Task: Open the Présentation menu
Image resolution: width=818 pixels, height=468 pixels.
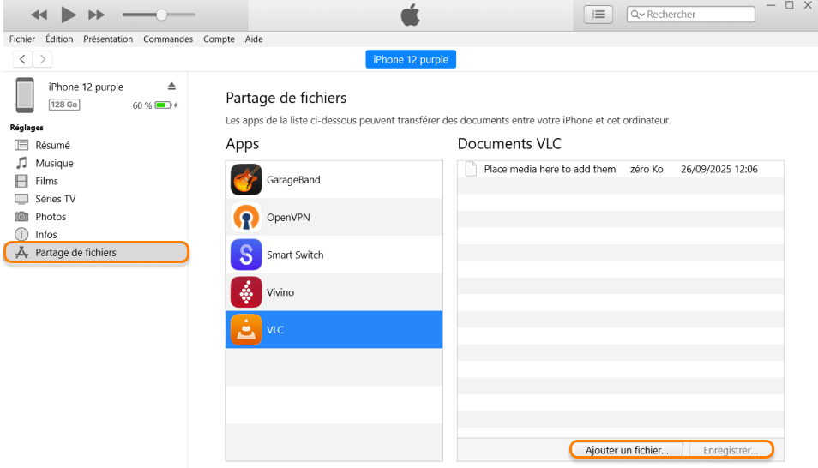Action: pyautogui.click(x=108, y=39)
